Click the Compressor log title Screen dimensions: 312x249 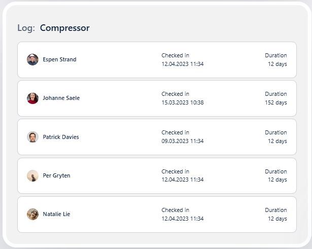(x=64, y=28)
